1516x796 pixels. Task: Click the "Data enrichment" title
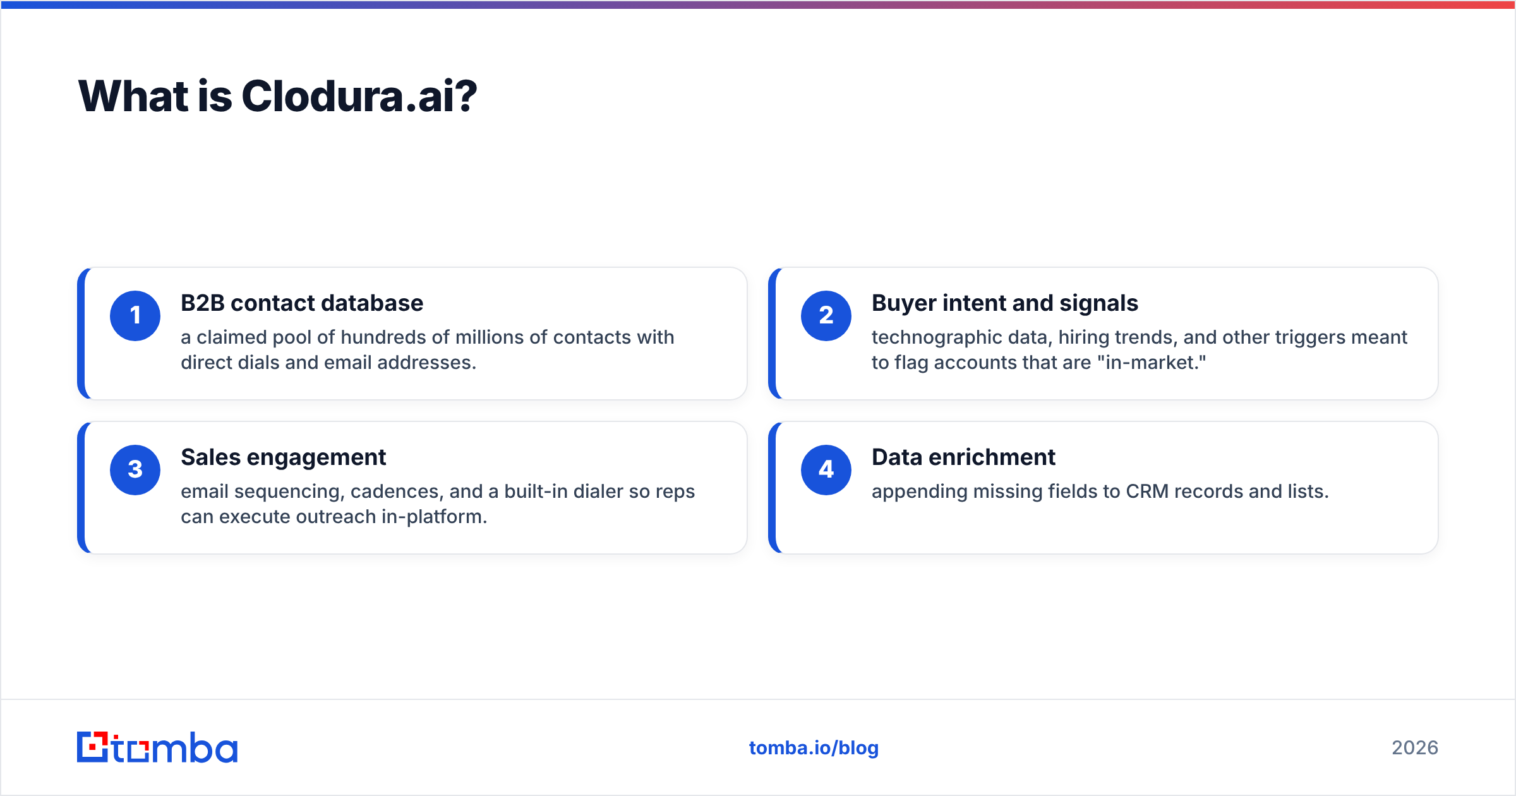pos(963,457)
